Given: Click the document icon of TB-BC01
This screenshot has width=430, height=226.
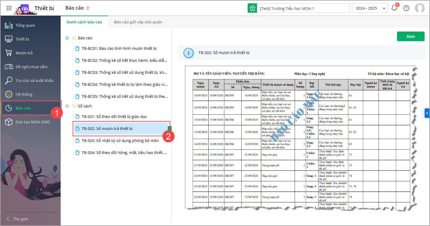Looking at the screenshot, I should [x=77, y=48].
